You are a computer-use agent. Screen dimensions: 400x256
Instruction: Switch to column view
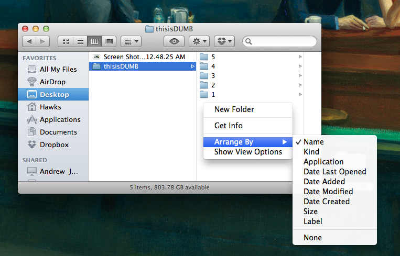tap(94, 41)
